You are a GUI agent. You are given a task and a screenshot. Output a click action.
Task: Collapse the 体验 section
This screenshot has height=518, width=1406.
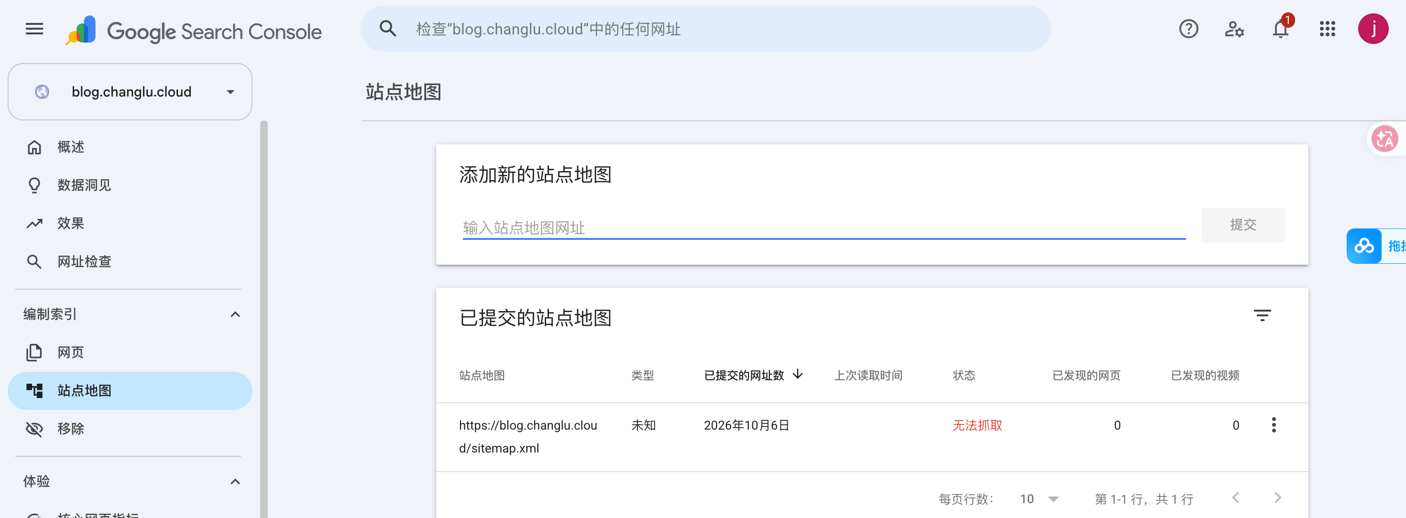coord(235,482)
